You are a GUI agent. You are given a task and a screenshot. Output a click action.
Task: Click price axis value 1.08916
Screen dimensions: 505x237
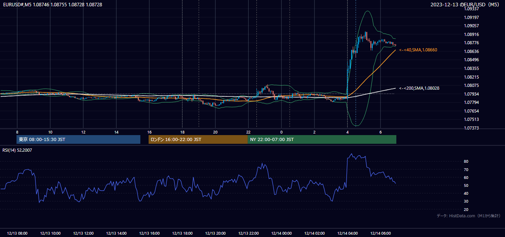point(472,34)
